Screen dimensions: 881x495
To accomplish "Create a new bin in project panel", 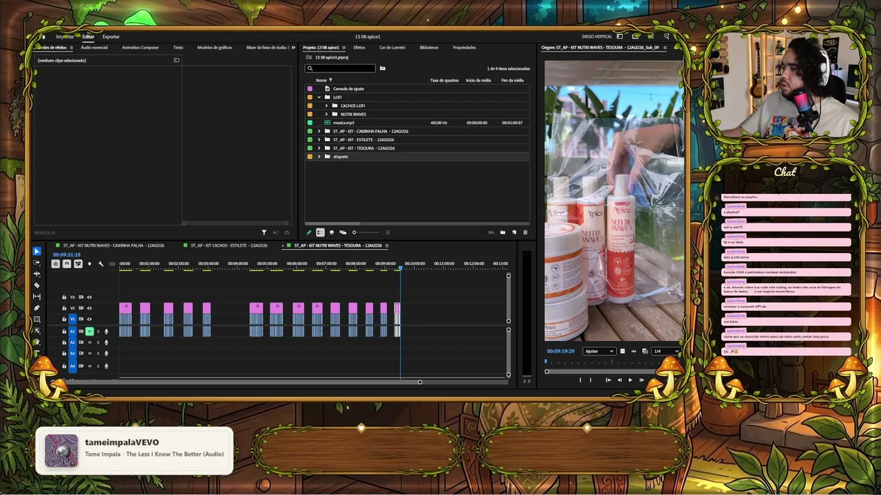I will pos(502,232).
